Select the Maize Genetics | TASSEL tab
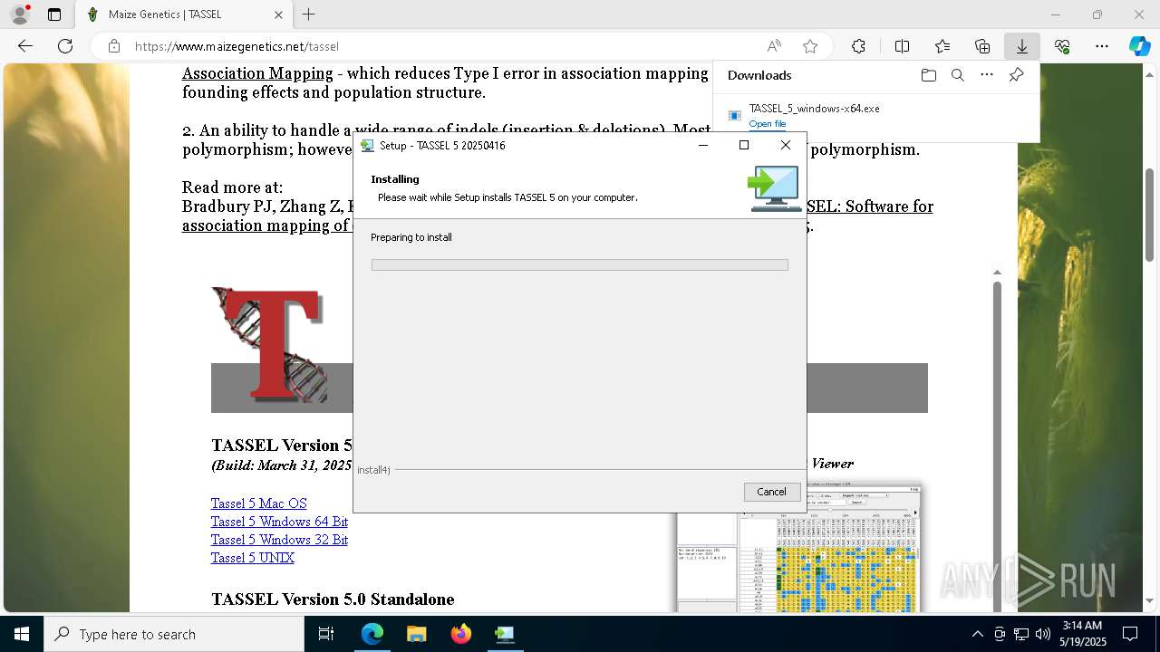 tap(184, 14)
